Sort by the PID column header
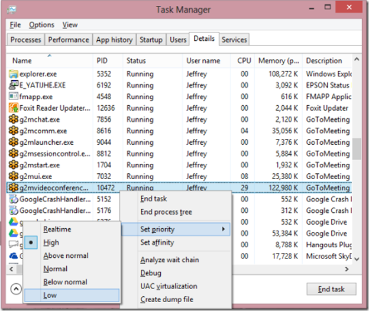369x311 pixels. point(108,61)
